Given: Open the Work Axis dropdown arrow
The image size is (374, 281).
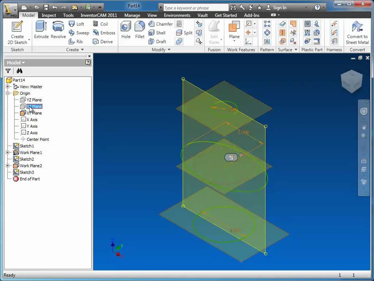Looking at the screenshot, I should coord(255,24).
